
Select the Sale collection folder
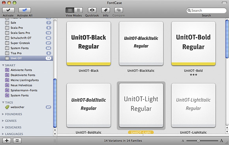26,22
